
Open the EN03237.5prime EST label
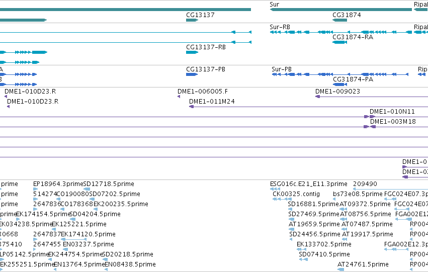pos(89,244)
